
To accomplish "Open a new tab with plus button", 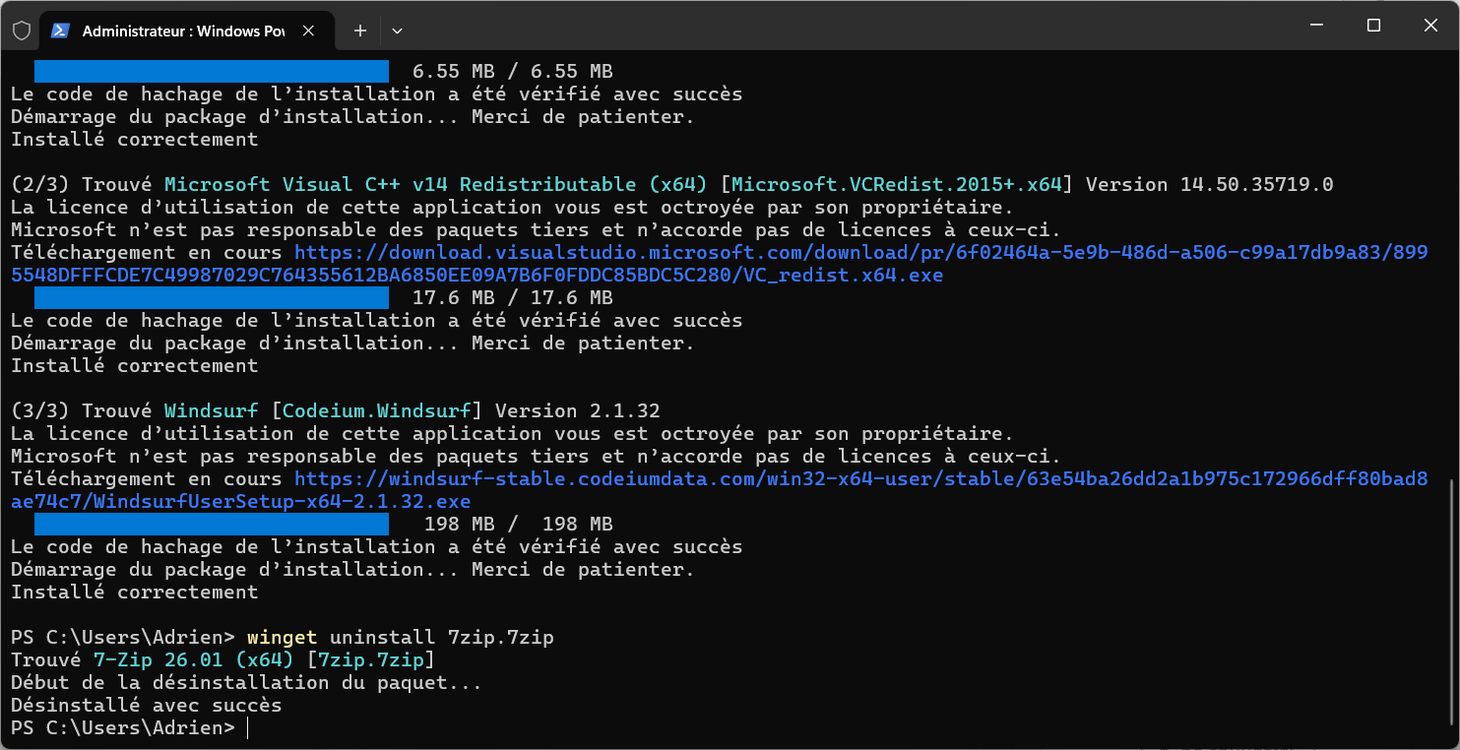I will (x=360, y=31).
